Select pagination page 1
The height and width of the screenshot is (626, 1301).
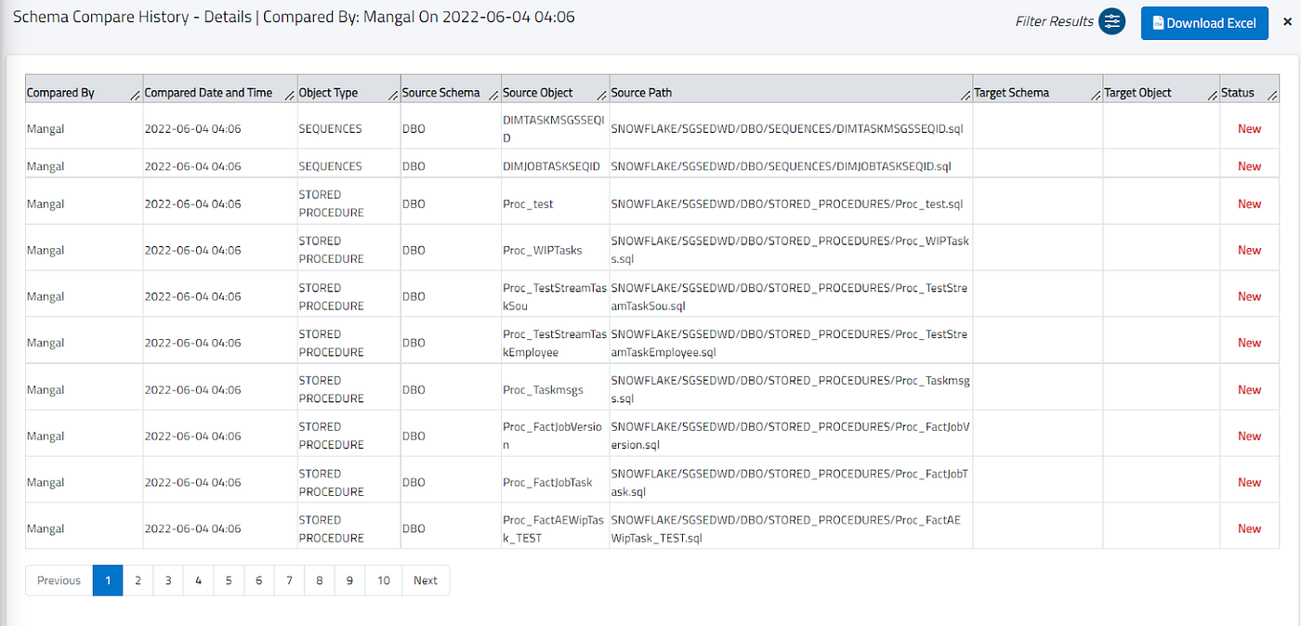pyautogui.click(x=108, y=580)
